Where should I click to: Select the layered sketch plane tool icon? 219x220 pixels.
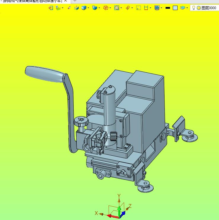(x=58, y=8)
